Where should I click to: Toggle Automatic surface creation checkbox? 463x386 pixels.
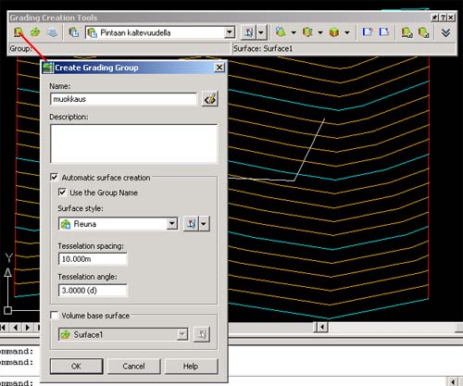55,177
